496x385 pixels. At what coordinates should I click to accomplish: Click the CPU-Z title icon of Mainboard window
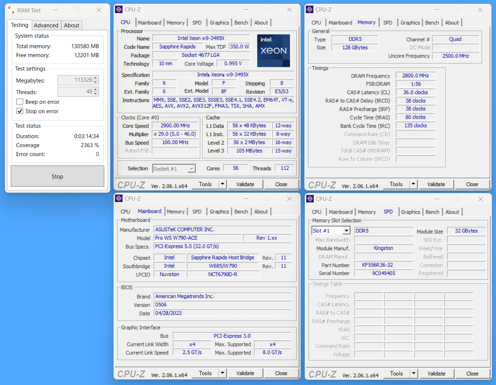coord(119,199)
